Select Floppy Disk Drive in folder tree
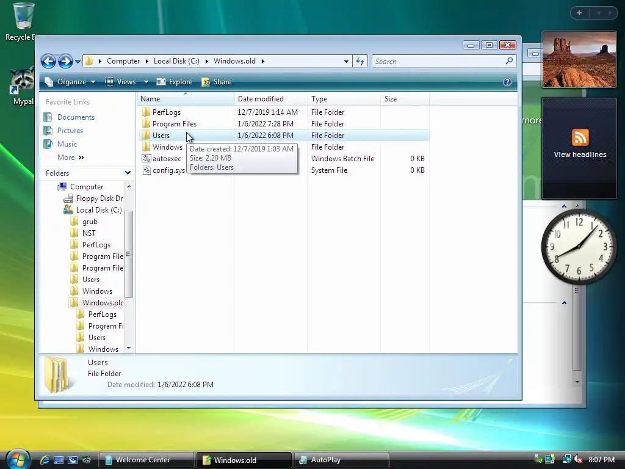Screen dimensions: 625x469 99,198
